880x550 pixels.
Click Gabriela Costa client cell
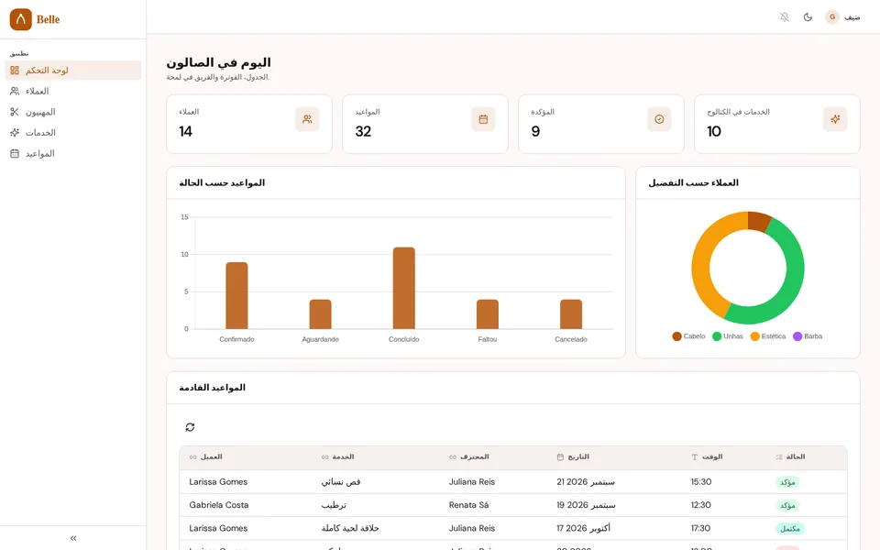tap(219, 505)
